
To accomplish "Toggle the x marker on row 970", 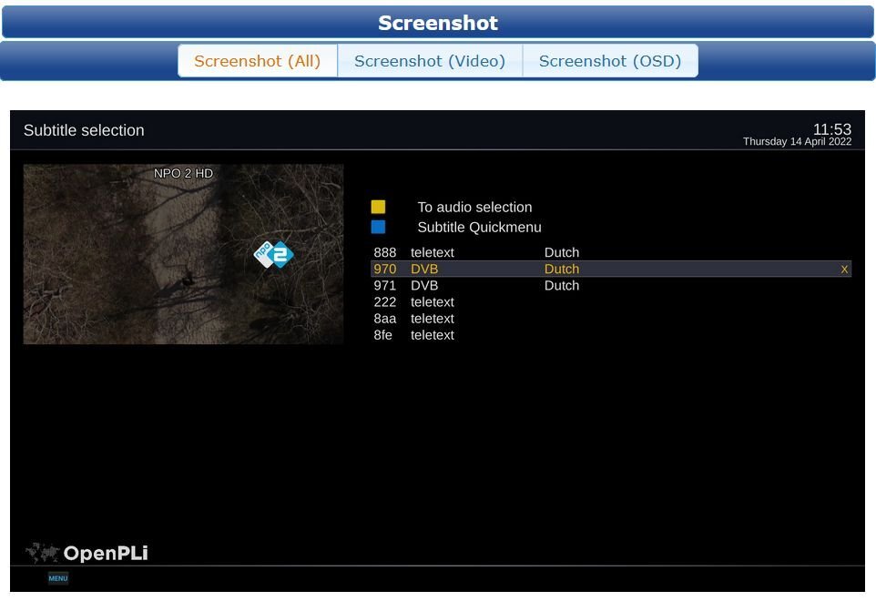I will click(x=844, y=270).
